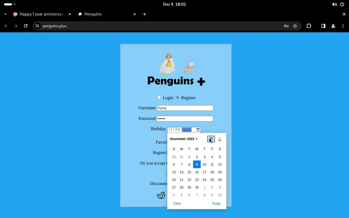This screenshot has width=349, height=218.
Task: Bookmark this page with the star icon
Action: 295,26
